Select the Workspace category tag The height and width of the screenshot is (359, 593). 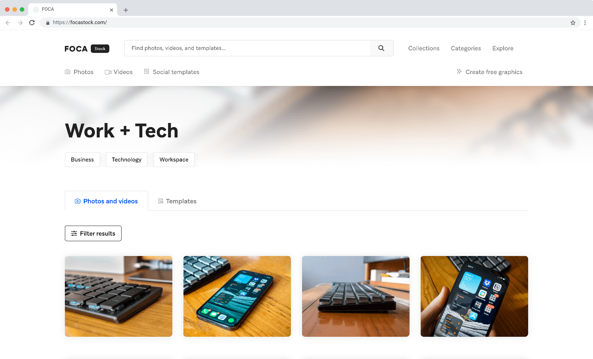point(174,160)
